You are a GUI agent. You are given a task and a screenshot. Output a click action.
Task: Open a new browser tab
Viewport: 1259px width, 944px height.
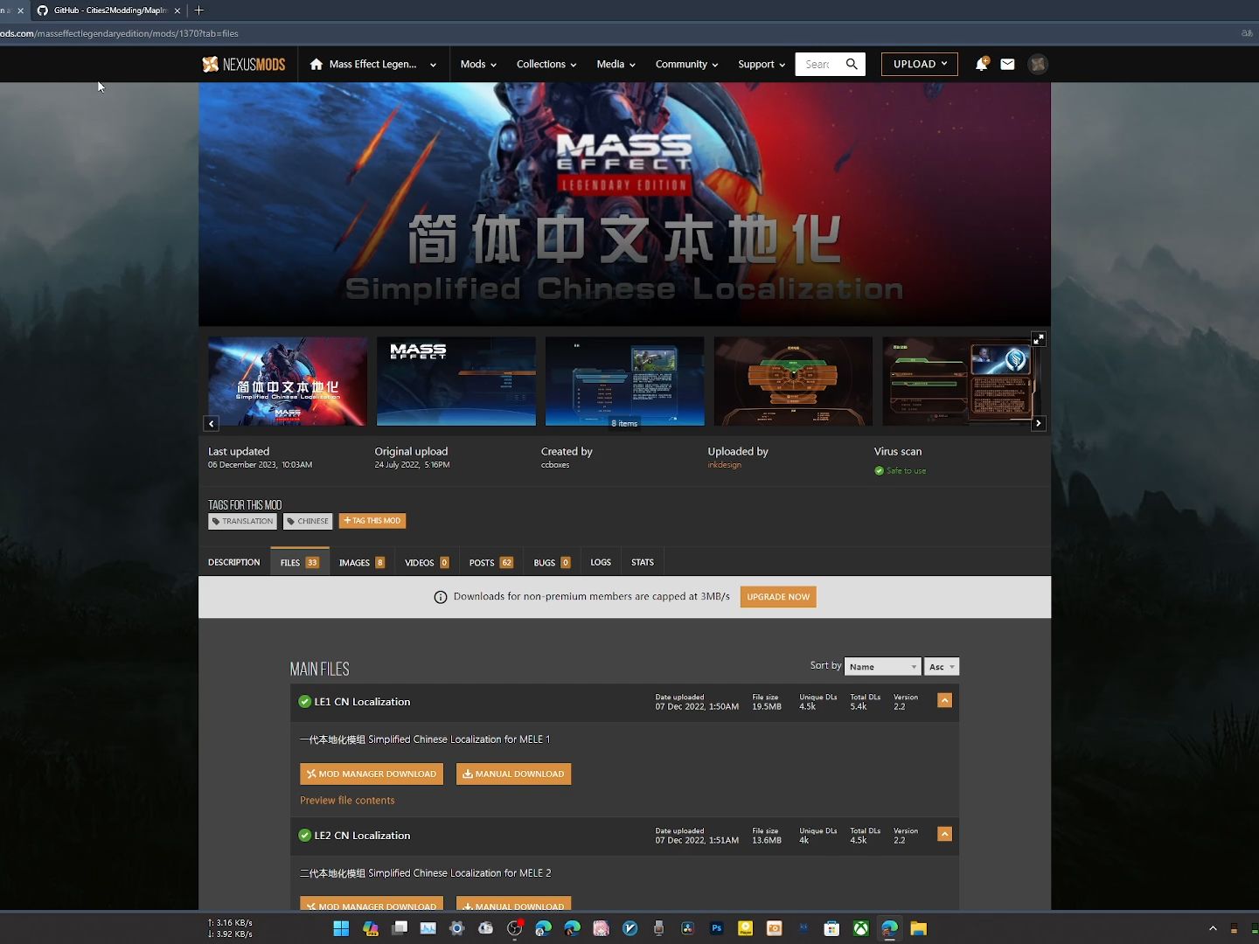pyautogui.click(x=199, y=10)
